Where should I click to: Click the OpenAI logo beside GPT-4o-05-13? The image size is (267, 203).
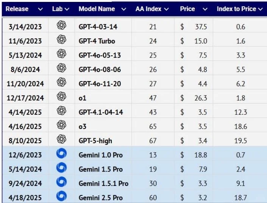[61, 53]
